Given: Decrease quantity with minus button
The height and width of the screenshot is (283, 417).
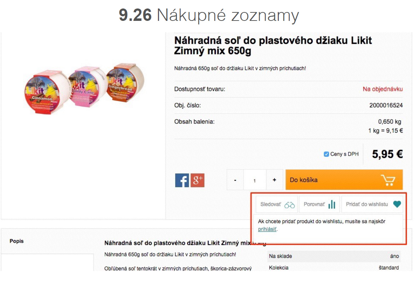Looking at the screenshot, I should click(x=235, y=180).
